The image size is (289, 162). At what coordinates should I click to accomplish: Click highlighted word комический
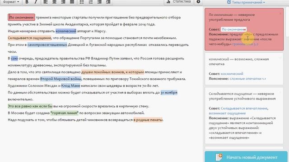click(x=66, y=31)
